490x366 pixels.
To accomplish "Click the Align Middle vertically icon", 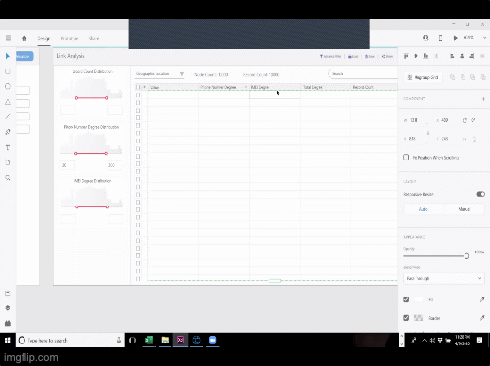I will (x=416, y=56).
